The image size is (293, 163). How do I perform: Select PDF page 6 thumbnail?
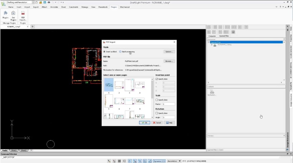coord(119,101)
